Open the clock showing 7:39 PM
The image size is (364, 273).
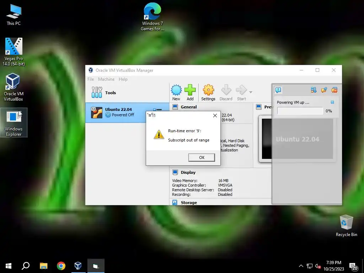(333, 266)
